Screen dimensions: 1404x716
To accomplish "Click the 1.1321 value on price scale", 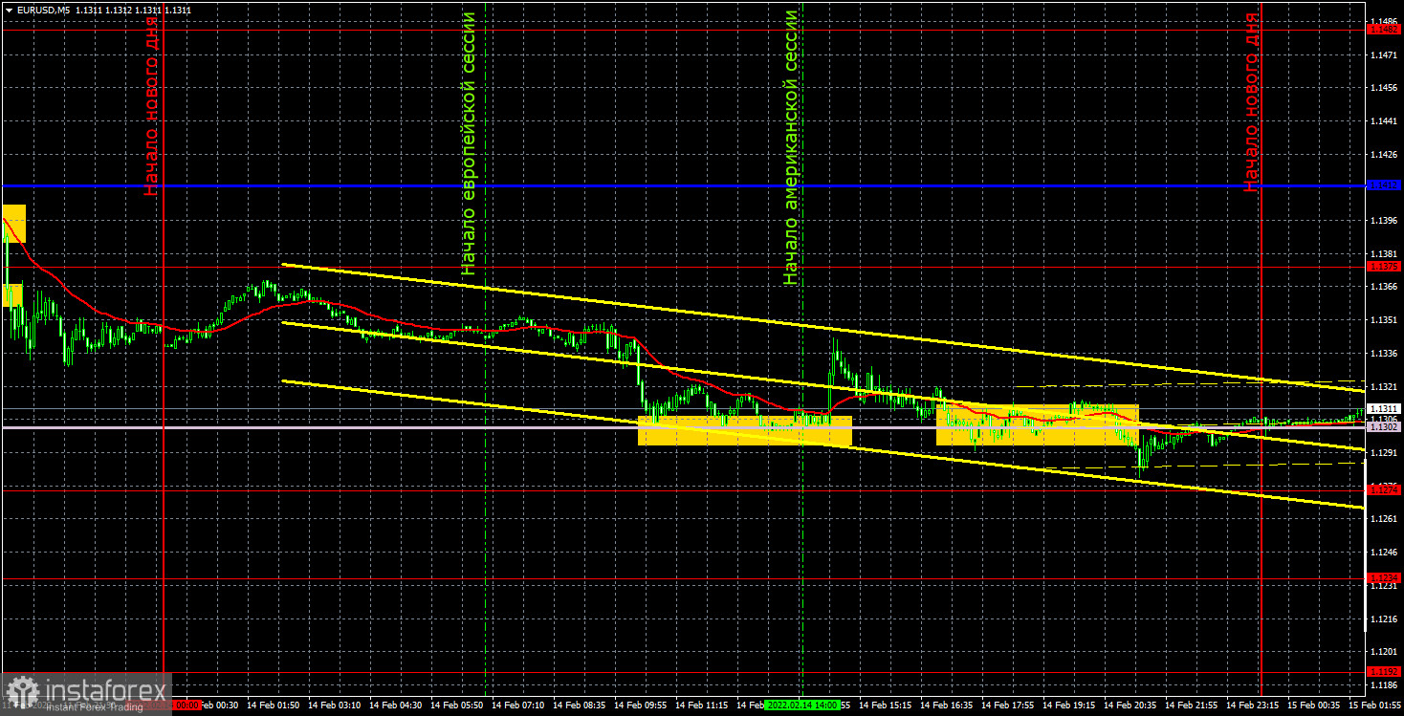I will click(x=1384, y=386).
